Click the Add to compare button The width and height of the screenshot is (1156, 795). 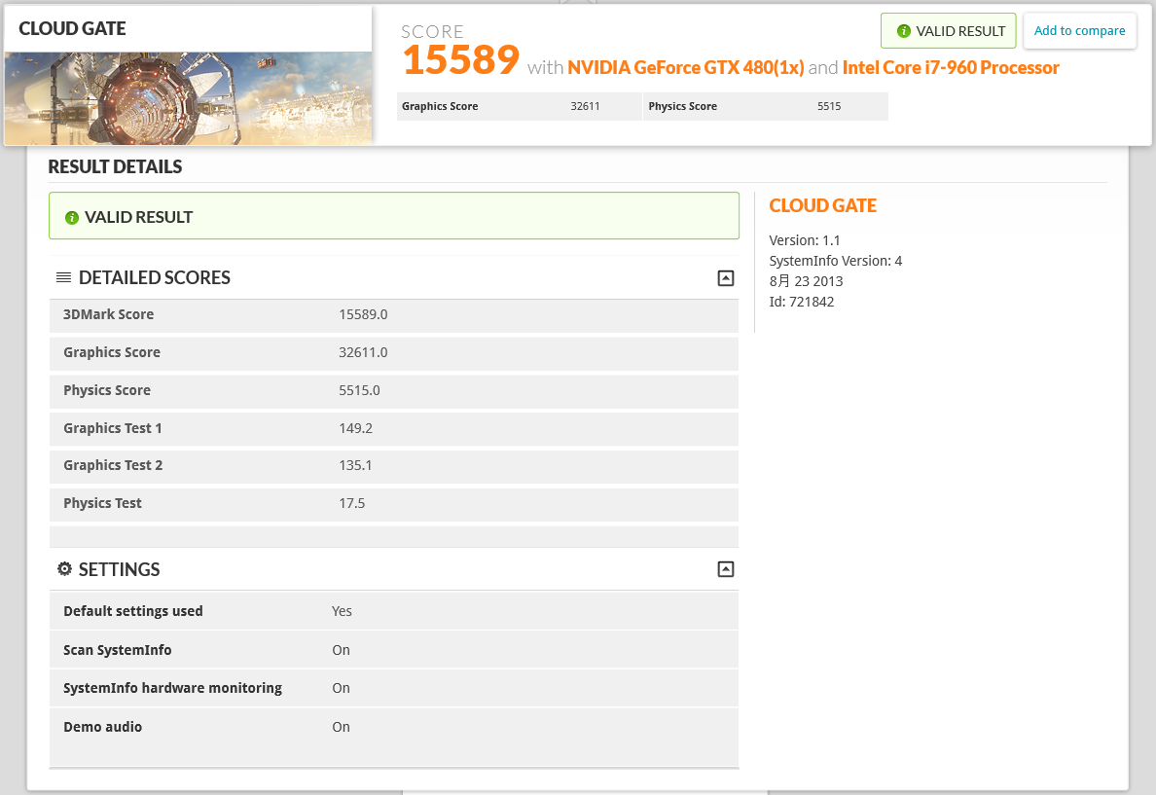pyautogui.click(x=1079, y=31)
